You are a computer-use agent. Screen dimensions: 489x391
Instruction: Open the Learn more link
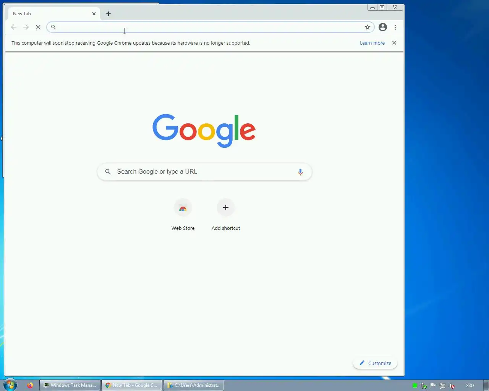[x=372, y=43]
